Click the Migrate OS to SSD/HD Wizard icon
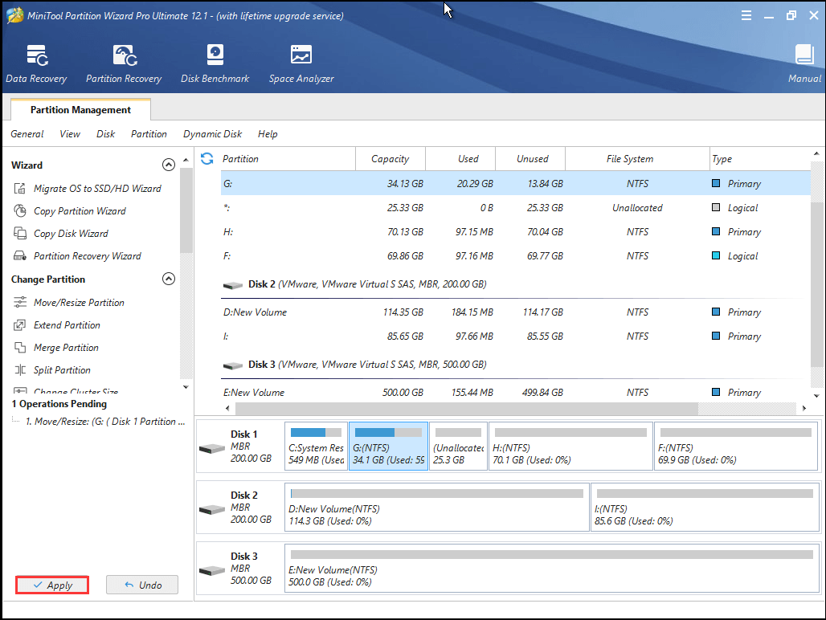The height and width of the screenshot is (620, 826). (x=20, y=189)
